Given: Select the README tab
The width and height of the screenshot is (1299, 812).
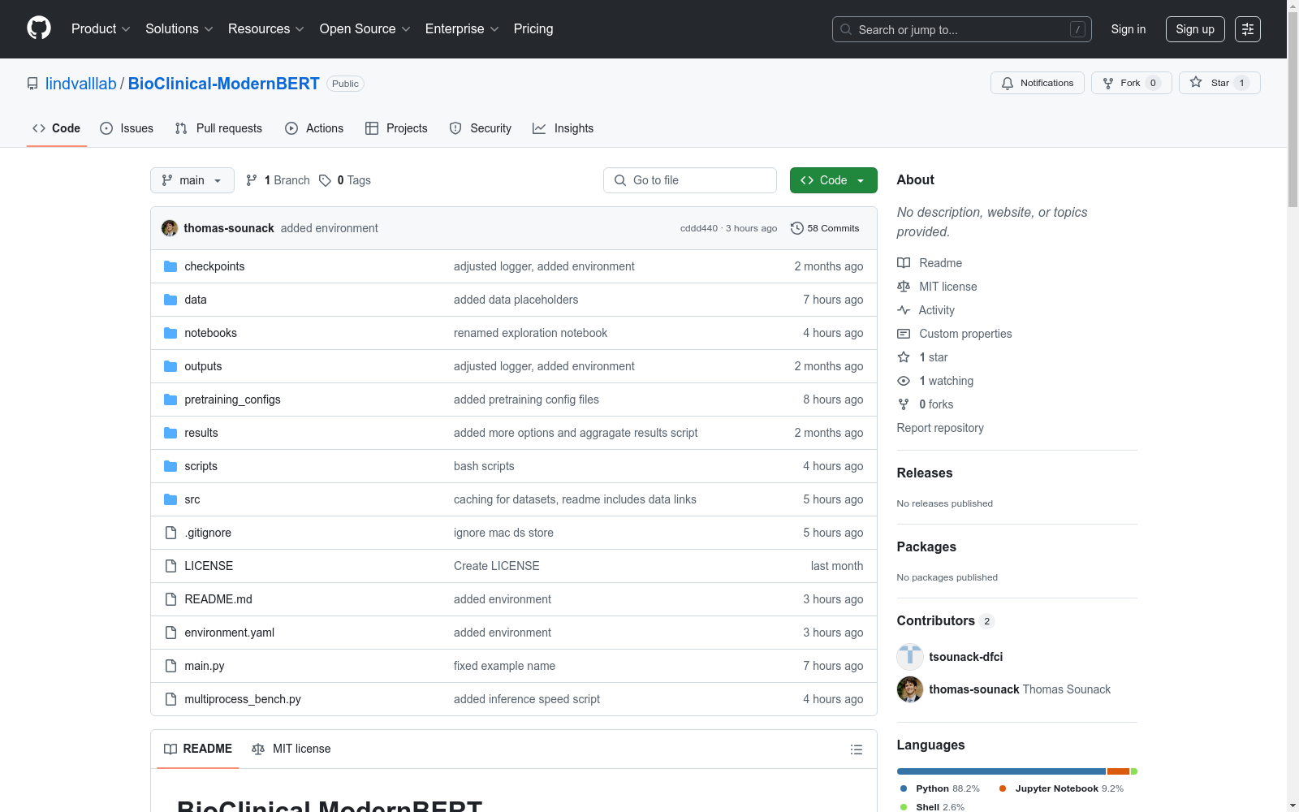Looking at the screenshot, I should [x=198, y=749].
